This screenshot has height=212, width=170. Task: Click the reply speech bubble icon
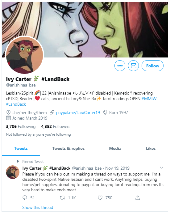tap(25, 198)
